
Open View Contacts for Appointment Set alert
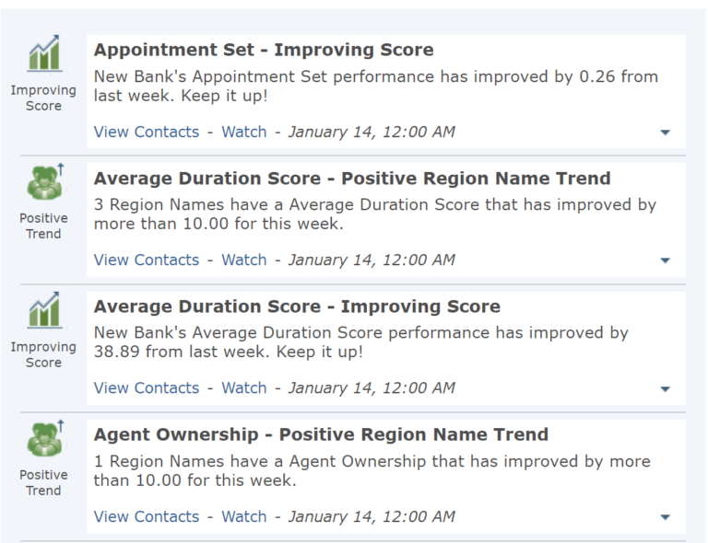tap(147, 132)
